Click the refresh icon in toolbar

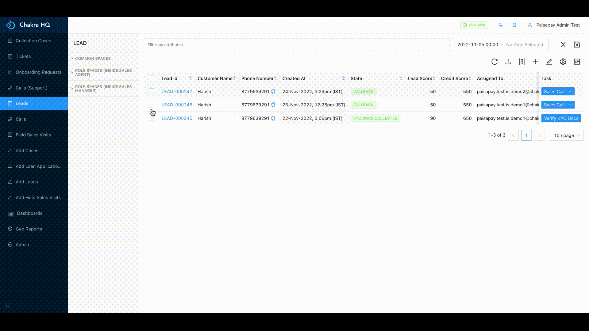coord(494,62)
